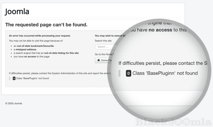Click the 'Search this site' label
The width and height of the screenshot is (213, 127).
(103, 41)
